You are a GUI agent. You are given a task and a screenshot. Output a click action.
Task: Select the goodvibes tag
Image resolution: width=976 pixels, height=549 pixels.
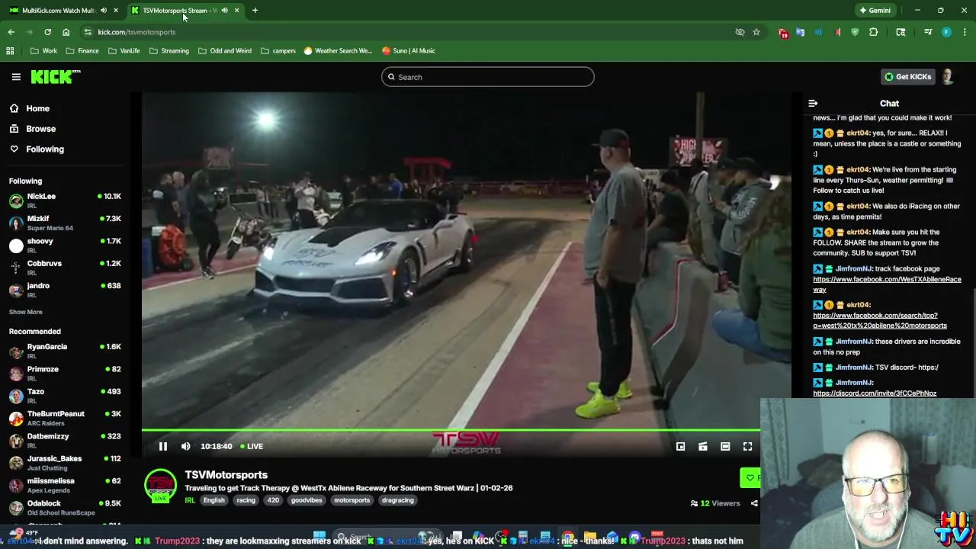(307, 500)
